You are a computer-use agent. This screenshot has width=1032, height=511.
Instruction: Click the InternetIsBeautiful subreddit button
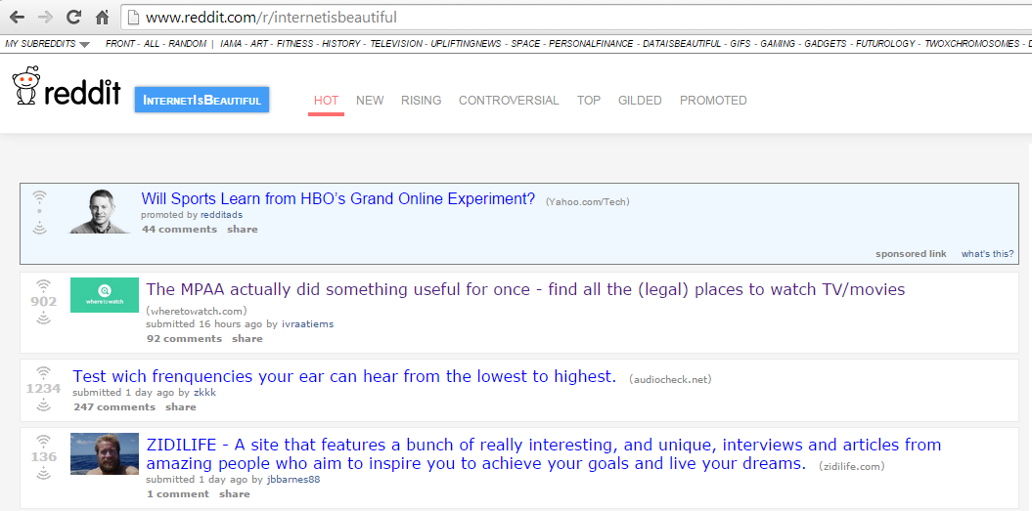pyautogui.click(x=202, y=100)
